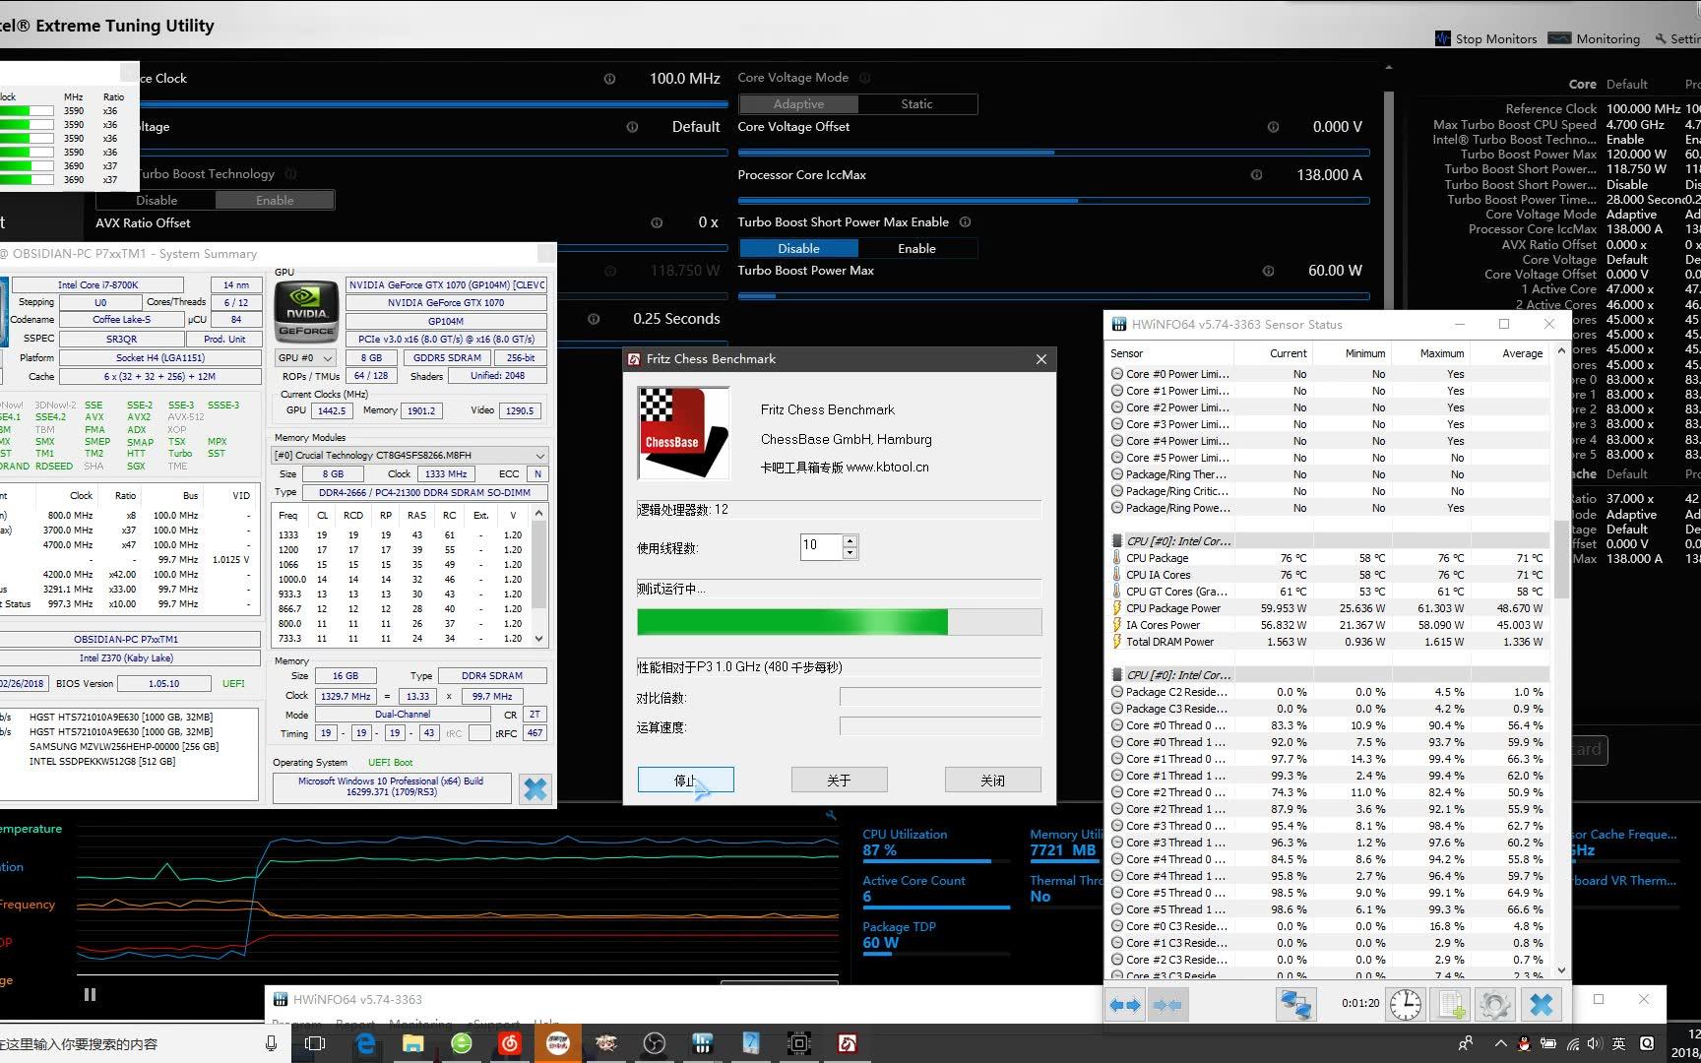Select the IA Cores Power sensor row

click(x=1328, y=625)
